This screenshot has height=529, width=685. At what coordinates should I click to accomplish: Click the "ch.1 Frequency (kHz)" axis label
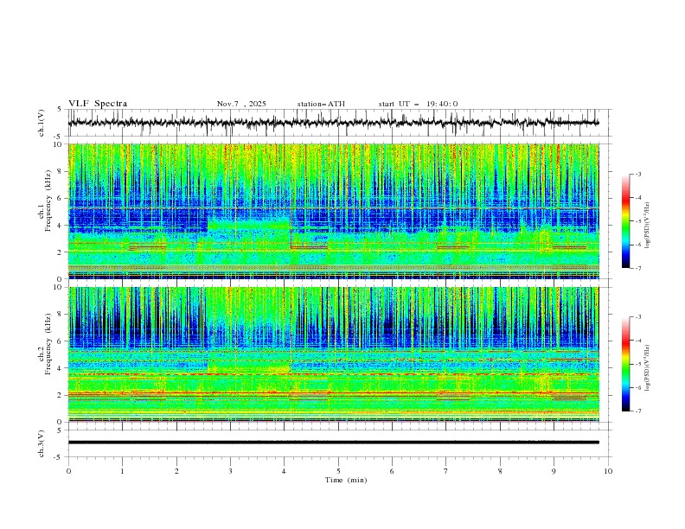[x=46, y=199]
